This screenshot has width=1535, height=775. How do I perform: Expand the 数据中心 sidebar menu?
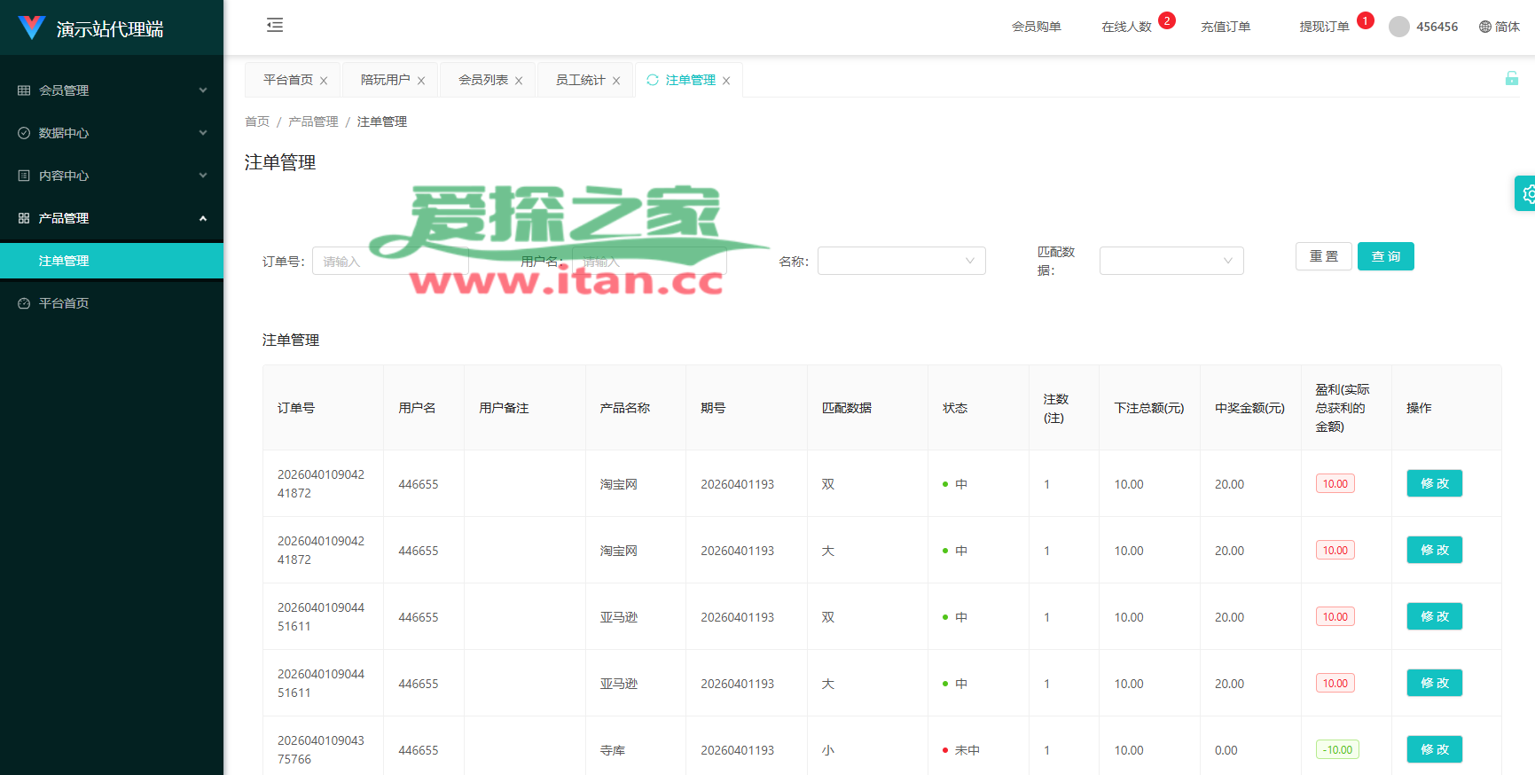click(112, 133)
